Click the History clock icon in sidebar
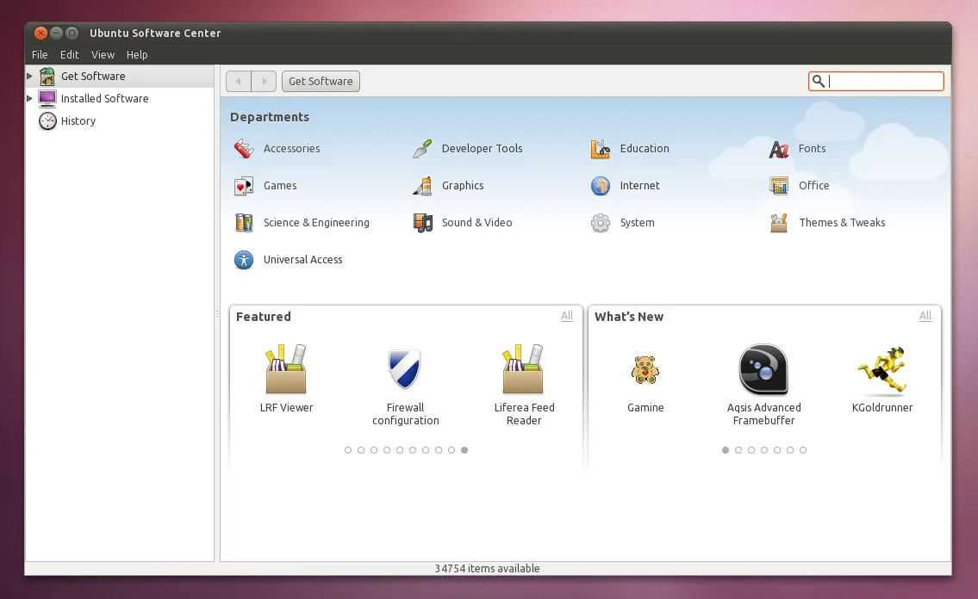The width and height of the screenshot is (978, 599). pyautogui.click(x=47, y=120)
